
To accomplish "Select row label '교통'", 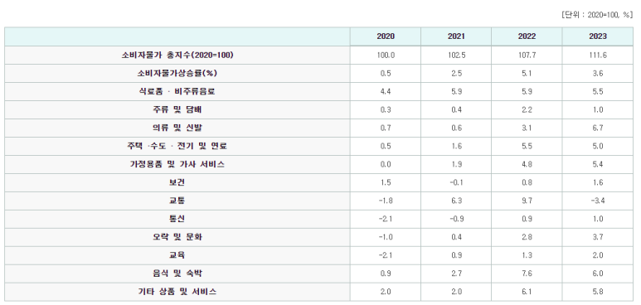I will [x=177, y=201].
